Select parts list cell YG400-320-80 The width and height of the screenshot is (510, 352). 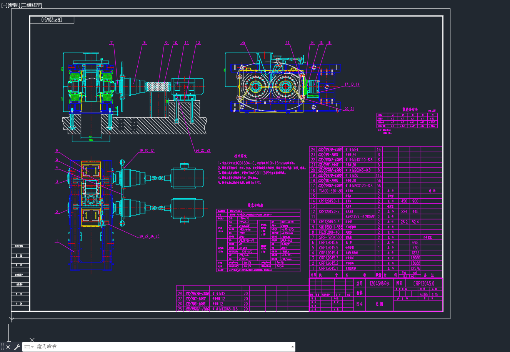(330, 191)
